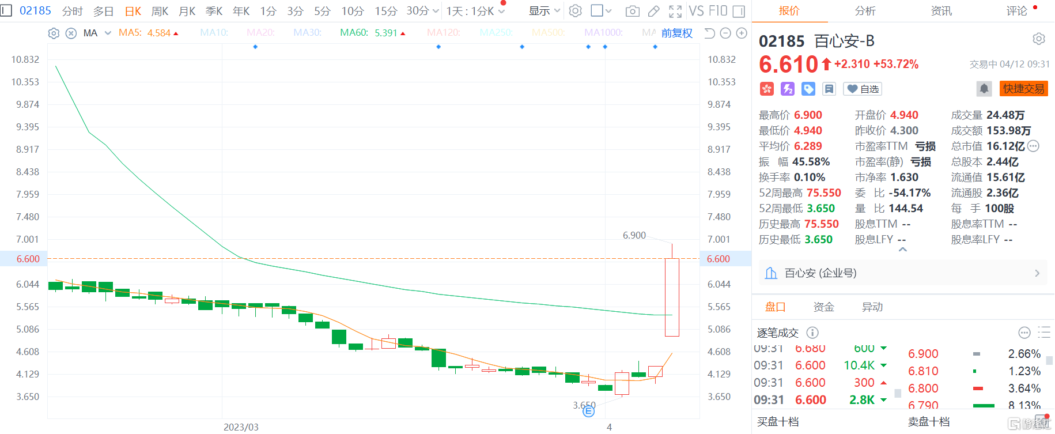
Task: Open 百心安 (企业号) company page link
Action: [x=903, y=273]
